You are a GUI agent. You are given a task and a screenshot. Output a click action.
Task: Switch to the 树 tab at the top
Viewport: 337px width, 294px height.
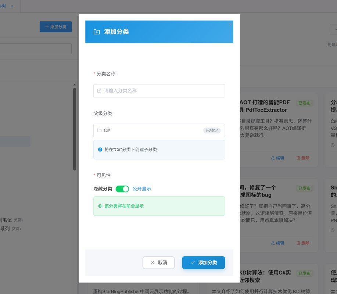[3, 6]
